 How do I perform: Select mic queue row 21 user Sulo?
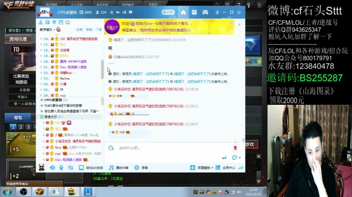pos(70,67)
